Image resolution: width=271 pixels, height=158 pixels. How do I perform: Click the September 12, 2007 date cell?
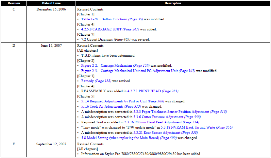point(51,144)
